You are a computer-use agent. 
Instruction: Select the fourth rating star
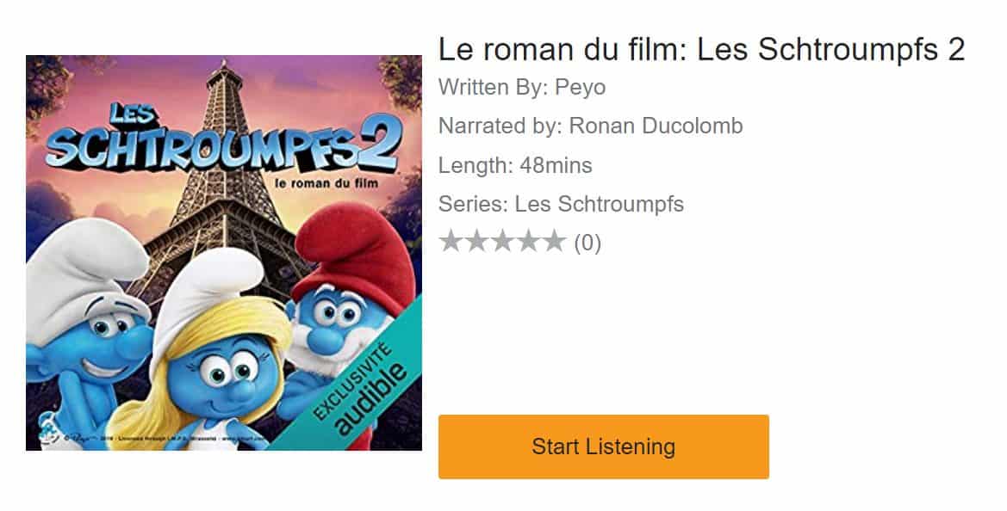coord(528,242)
